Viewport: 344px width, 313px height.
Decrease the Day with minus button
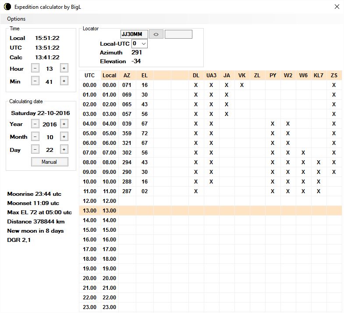pyautogui.click(x=35, y=149)
